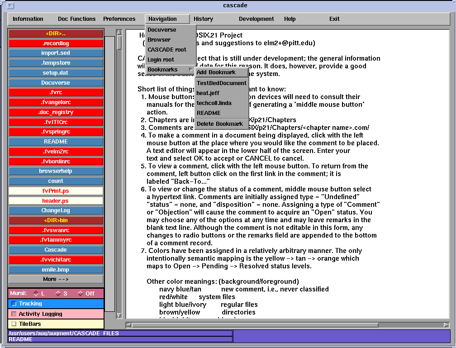Click the up arrow of file list scrollbar

click(119, 32)
